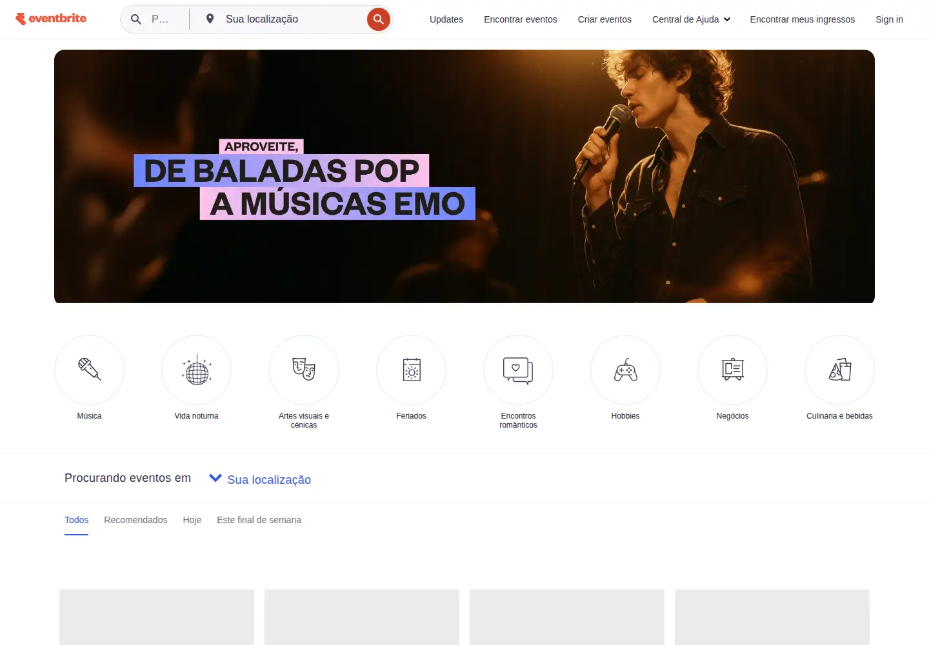Click the red search button
929x645 pixels.
379,19
